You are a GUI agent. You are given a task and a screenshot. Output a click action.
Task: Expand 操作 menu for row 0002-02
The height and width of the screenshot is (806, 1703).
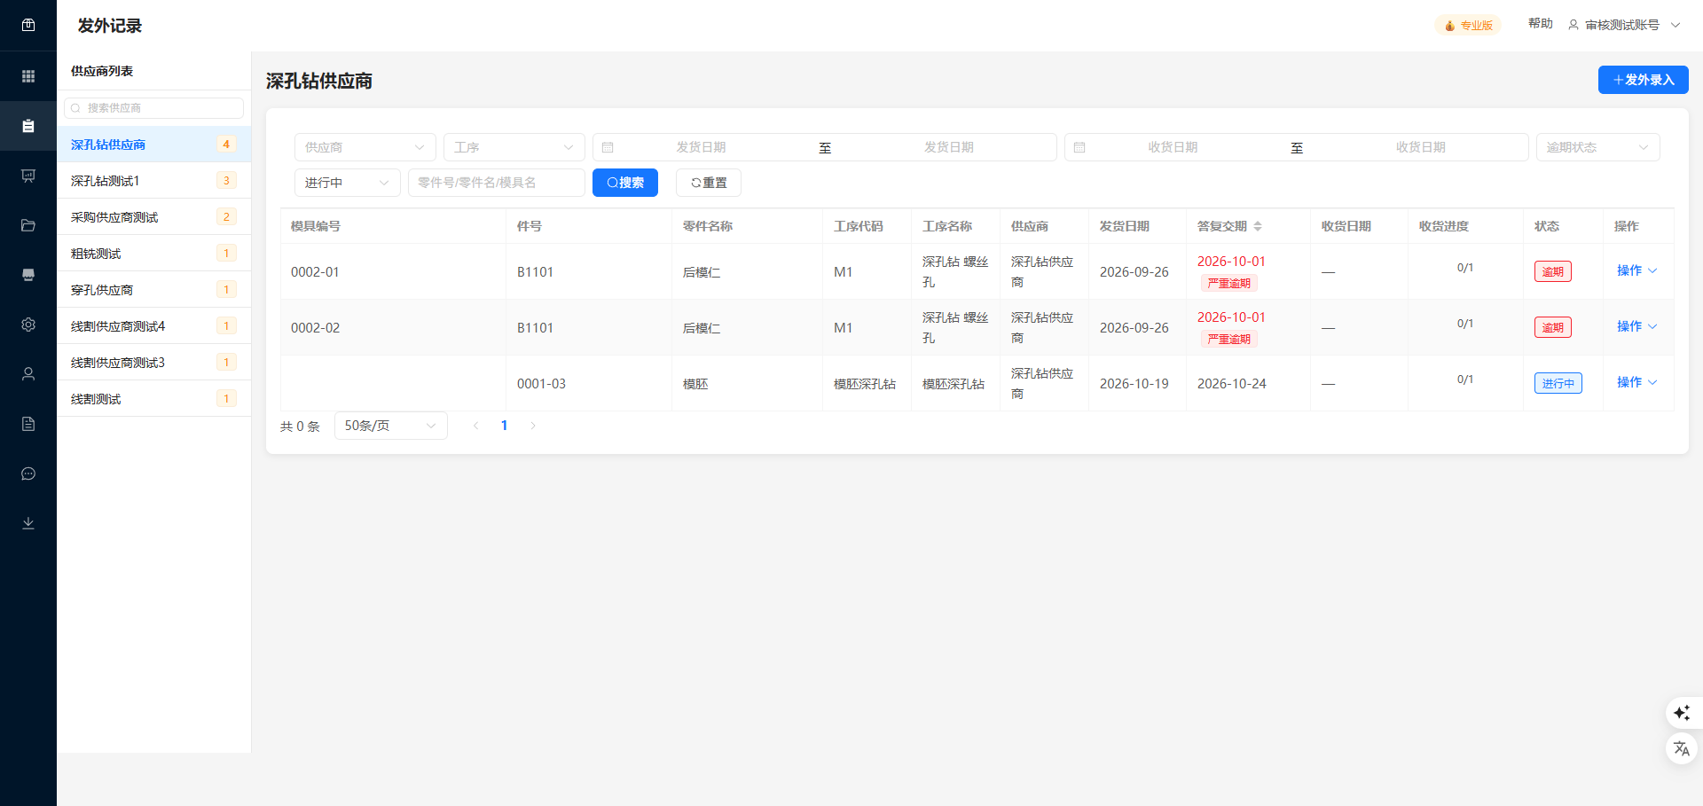(x=1636, y=326)
